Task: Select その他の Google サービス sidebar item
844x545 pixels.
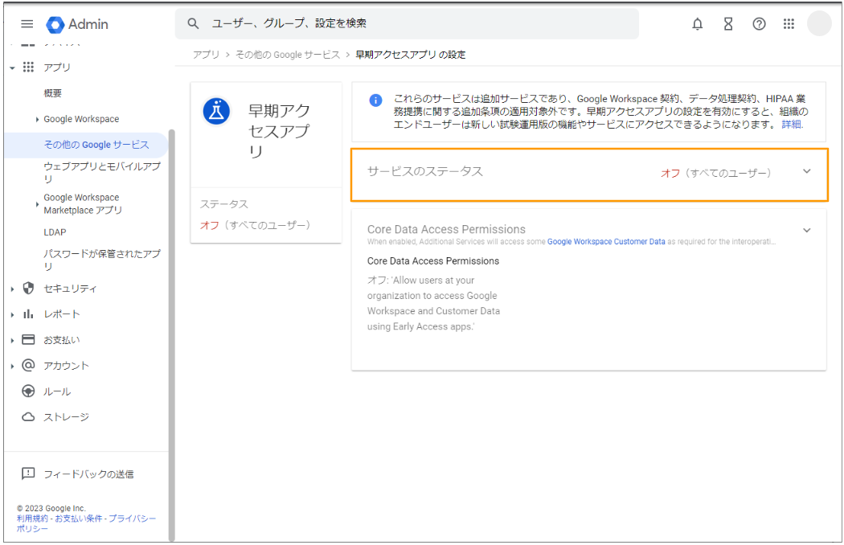Action: point(86,145)
